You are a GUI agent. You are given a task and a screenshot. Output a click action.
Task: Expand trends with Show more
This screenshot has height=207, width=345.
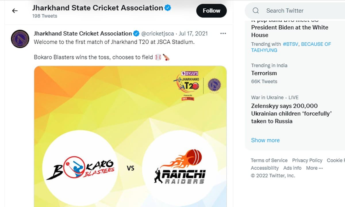[265, 140]
